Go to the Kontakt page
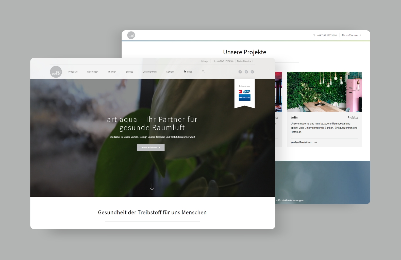This screenshot has height=260, width=401. [x=170, y=72]
